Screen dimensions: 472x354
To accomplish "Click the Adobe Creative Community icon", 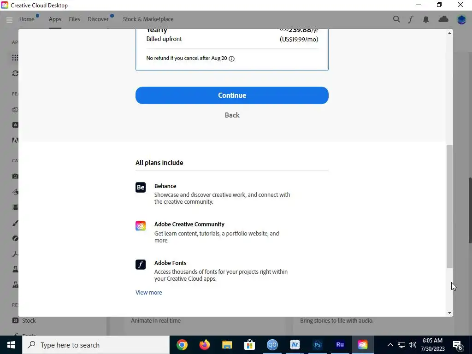I will click(x=141, y=226).
